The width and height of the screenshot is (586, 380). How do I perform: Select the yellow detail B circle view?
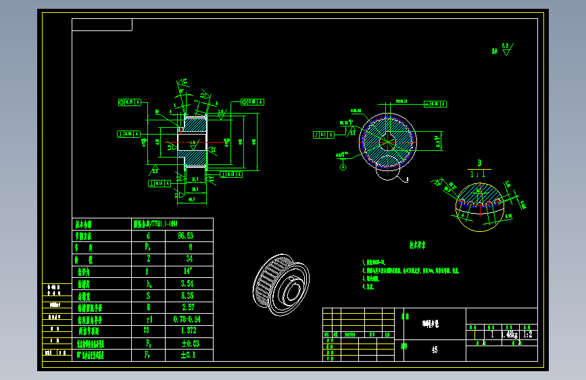[x=480, y=207]
